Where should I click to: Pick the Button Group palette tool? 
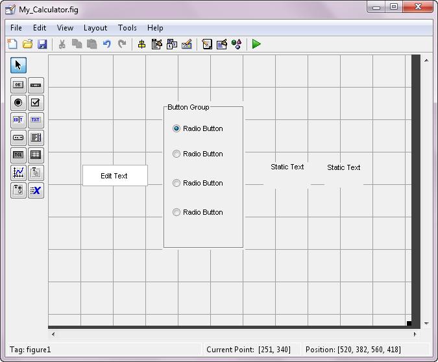[18, 190]
